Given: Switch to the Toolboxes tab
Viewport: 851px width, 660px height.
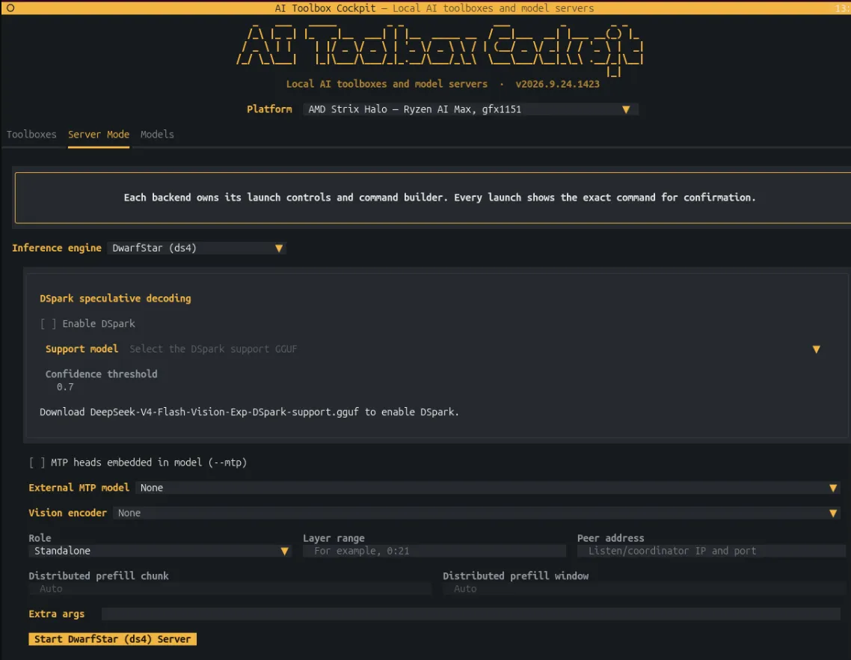Looking at the screenshot, I should (31, 134).
